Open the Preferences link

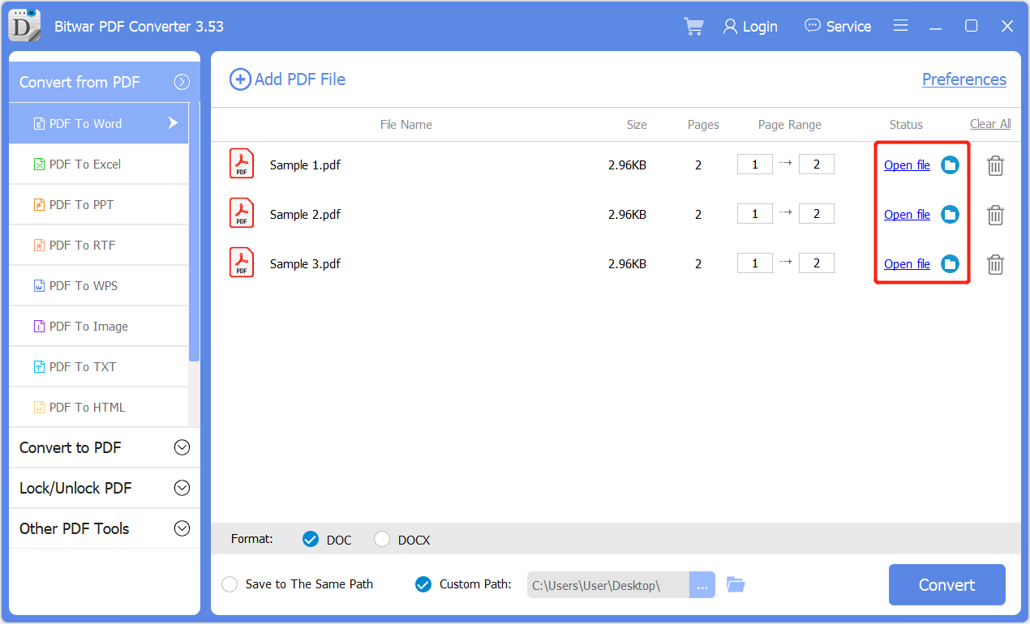coord(963,79)
